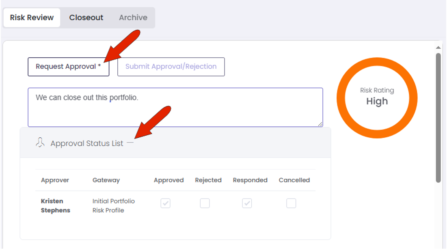Open the Closeout tab
447x249 pixels.
pyautogui.click(x=86, y=18)
